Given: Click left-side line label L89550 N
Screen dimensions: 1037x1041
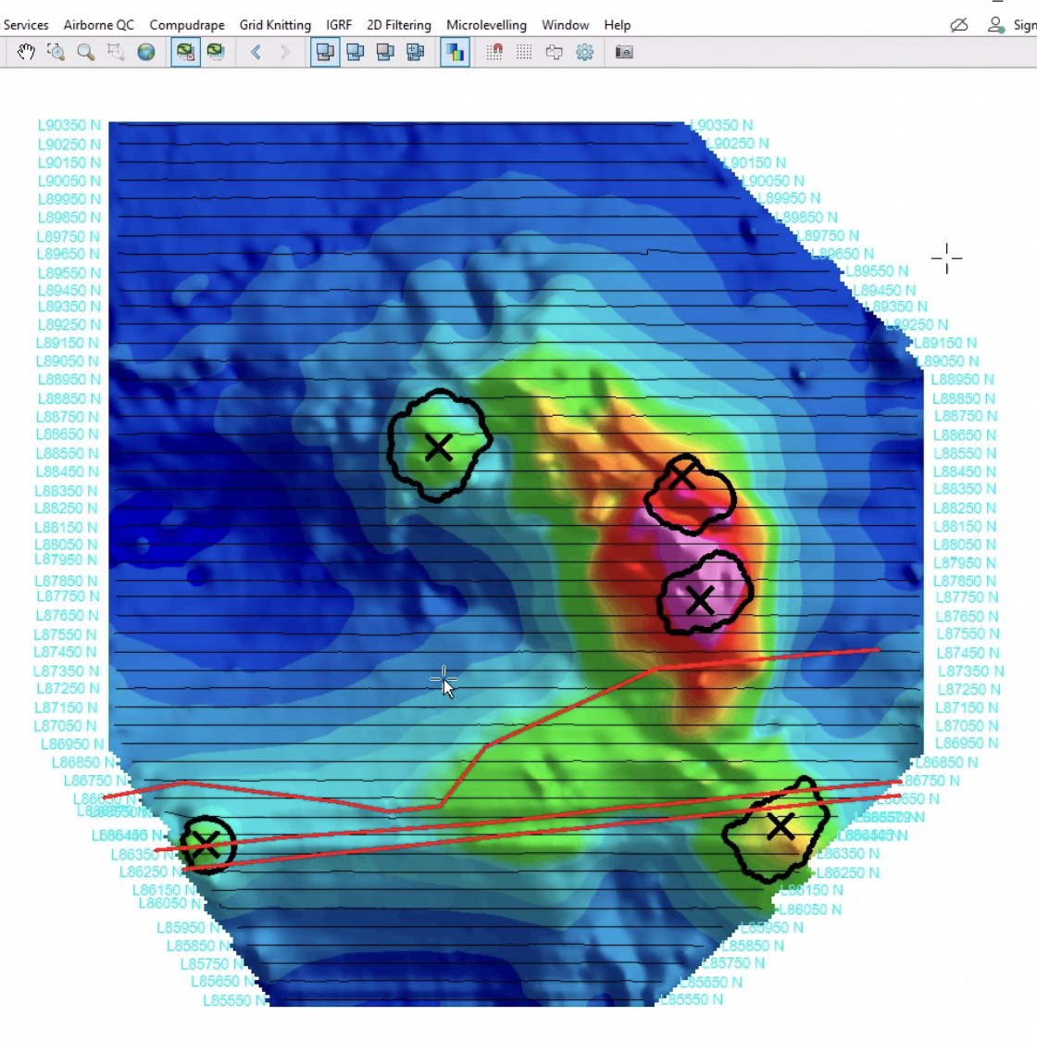Looking at the screenshot, I should (69, 273).
